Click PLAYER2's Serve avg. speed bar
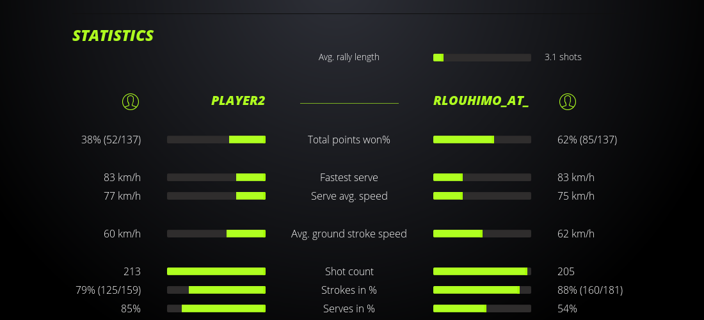This screenshot has height=320, width=704. (216, 196)
